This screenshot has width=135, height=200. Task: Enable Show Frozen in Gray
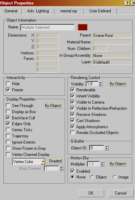click(x=8, y=148)
